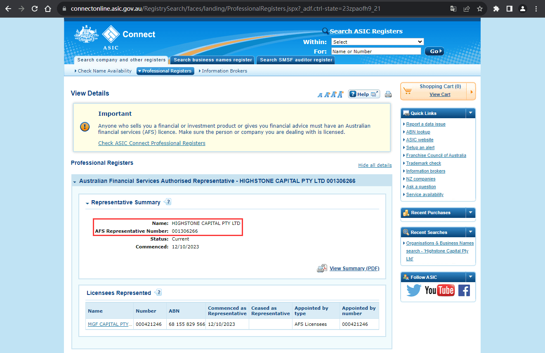Expand the Shopping Cart side arrow
The width and height of the screenshot is (545, 353).
pos(472,91)
